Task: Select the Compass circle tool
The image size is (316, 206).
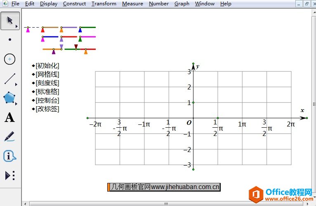Action: coord(9,59)
